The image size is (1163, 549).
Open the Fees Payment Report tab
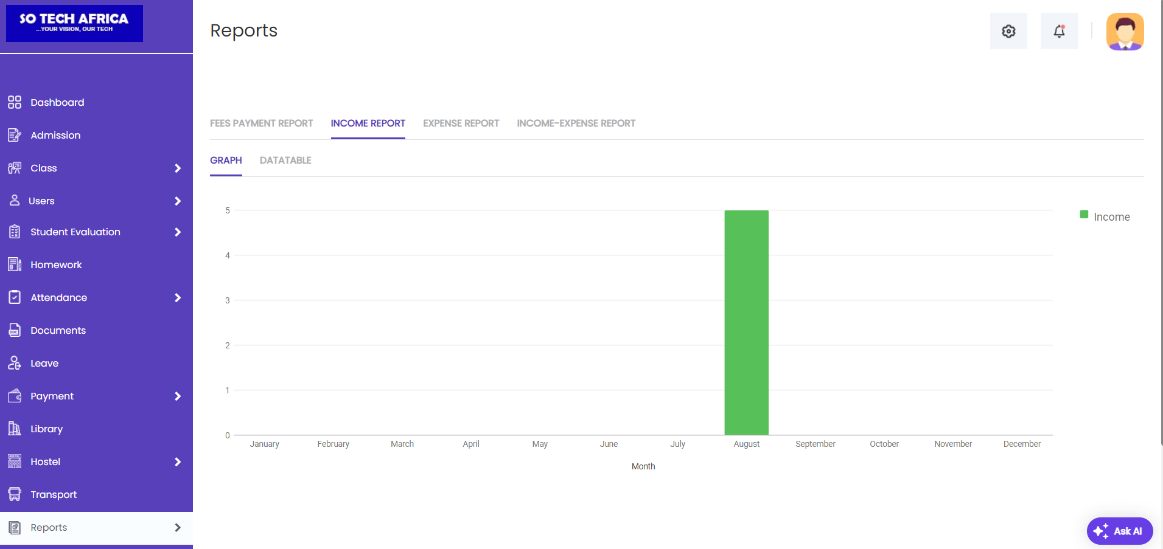click(x=261, y=123)
